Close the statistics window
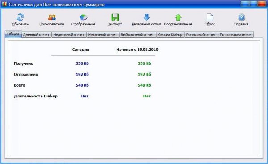Viewport: 268px width, 164px height. [x=262, y=4]
